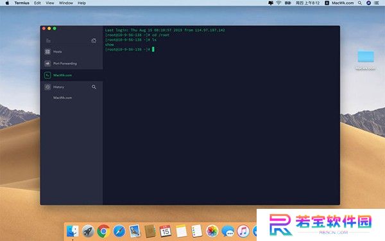This screenshot has width=385, height=241.
Task: Focus the terminal at the cursor prompt
Action: [153, 49]
